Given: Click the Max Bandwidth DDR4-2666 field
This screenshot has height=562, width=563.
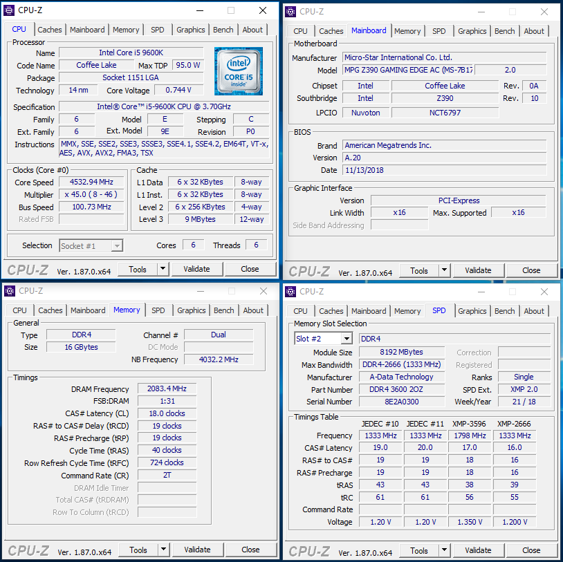Looking at the screenshot, I should click(x=401, y=364).
